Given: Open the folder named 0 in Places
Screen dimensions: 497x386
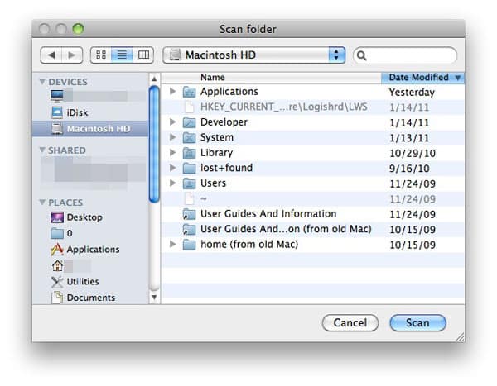Looking at the screenshot, I should pyautogui.click(x=61, y=233).
